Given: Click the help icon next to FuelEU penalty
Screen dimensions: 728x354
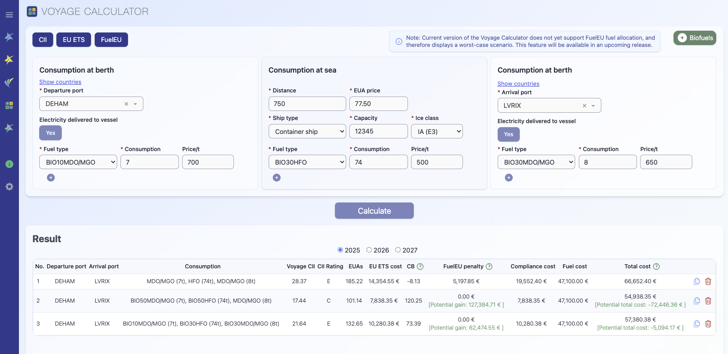Looking at the screenshot, I should [x=489, y=267].
